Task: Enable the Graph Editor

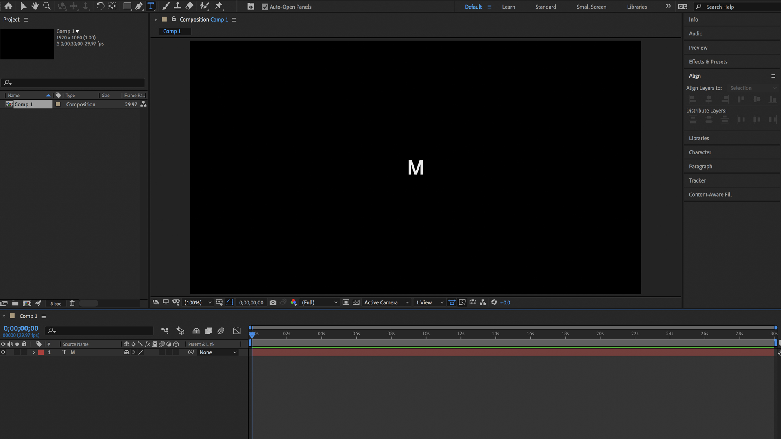Action: pyautogui.click(x=237, y=330)
